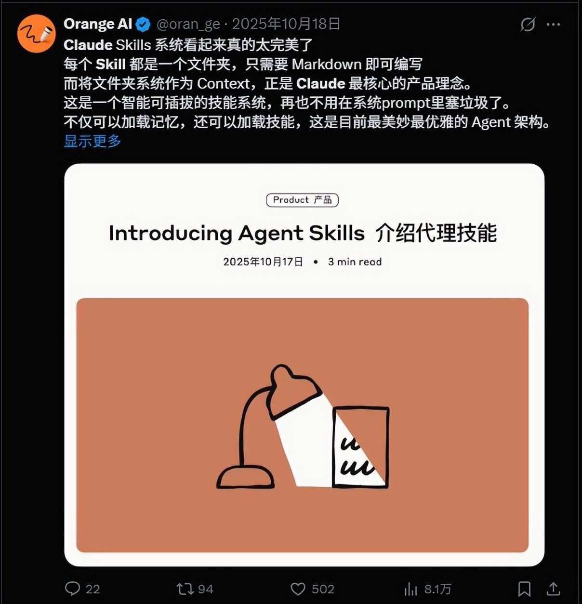Click the 502 likes count
The width and height of the screenshot is (582, 604).
[323, 589]
